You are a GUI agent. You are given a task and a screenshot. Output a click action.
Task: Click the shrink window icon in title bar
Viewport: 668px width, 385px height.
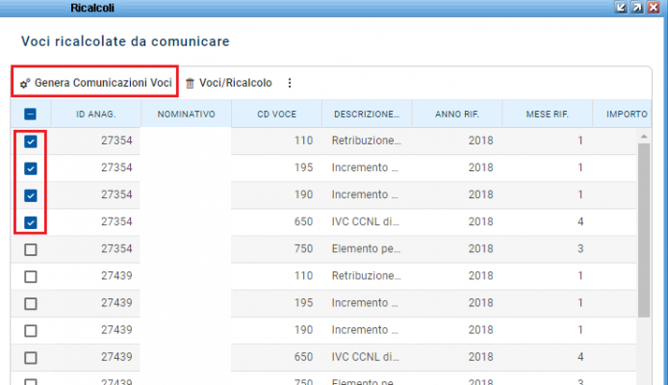pyautogui.click(x=621, y=8)
